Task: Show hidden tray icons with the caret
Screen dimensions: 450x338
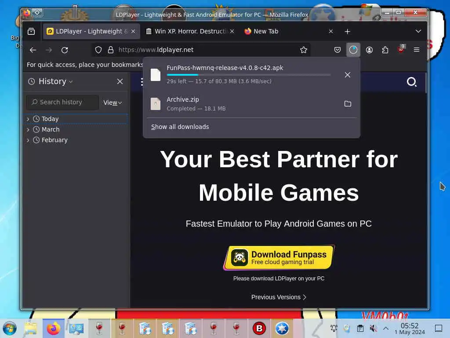Action: [x=386, y=328]
